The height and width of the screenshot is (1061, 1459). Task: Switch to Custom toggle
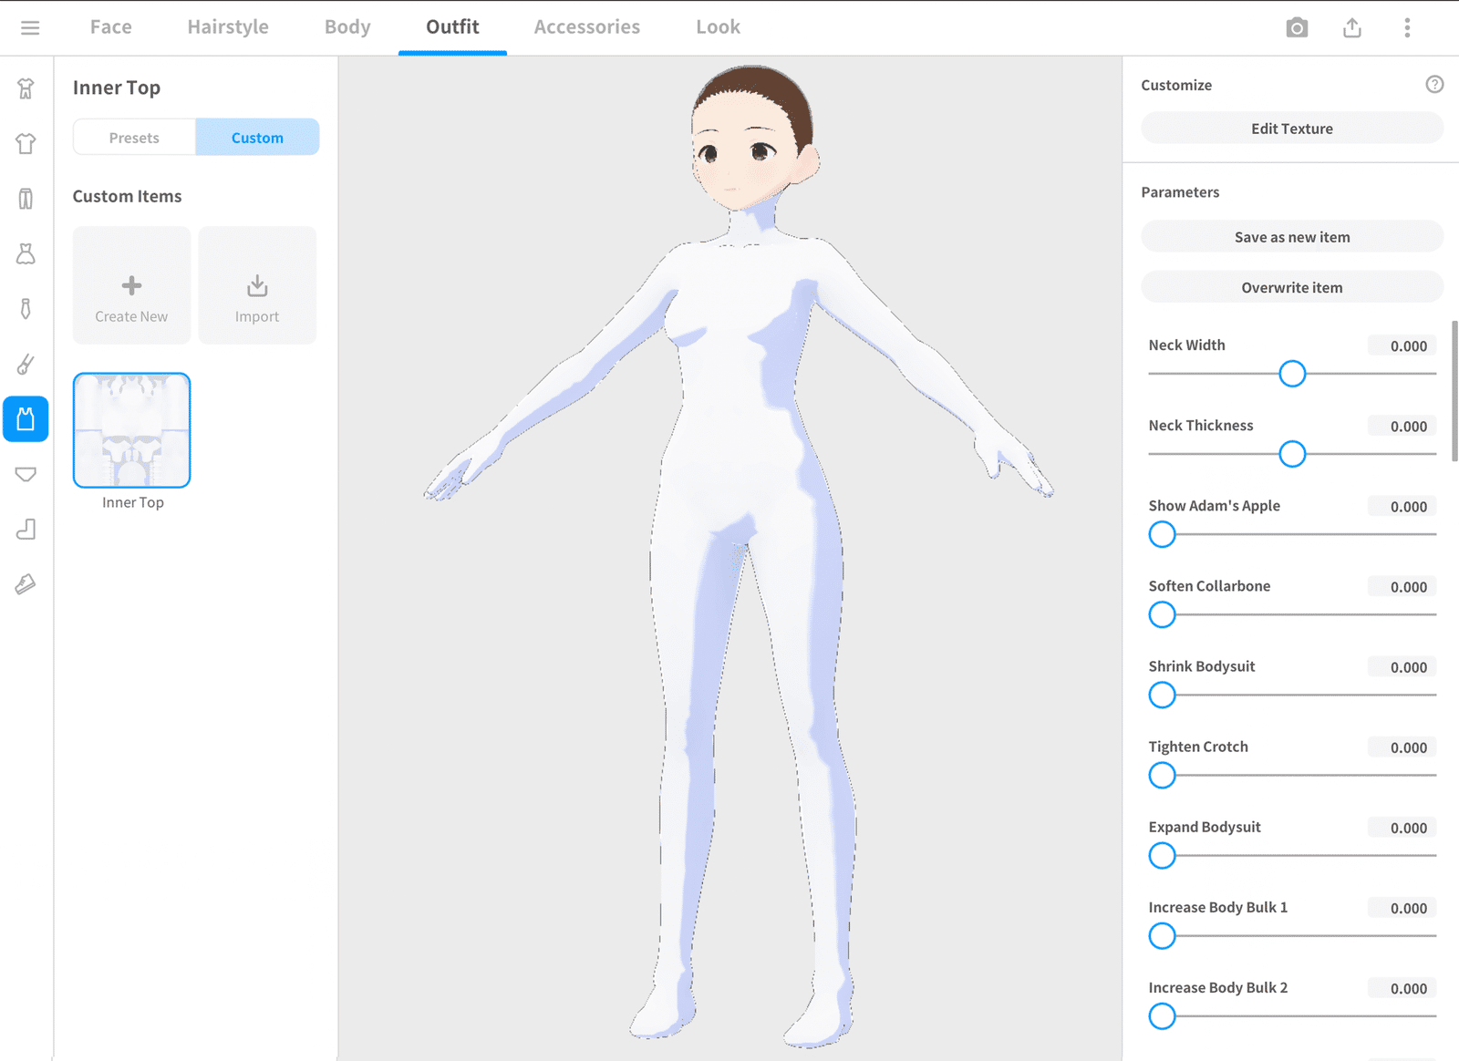(x=257, y=138)
